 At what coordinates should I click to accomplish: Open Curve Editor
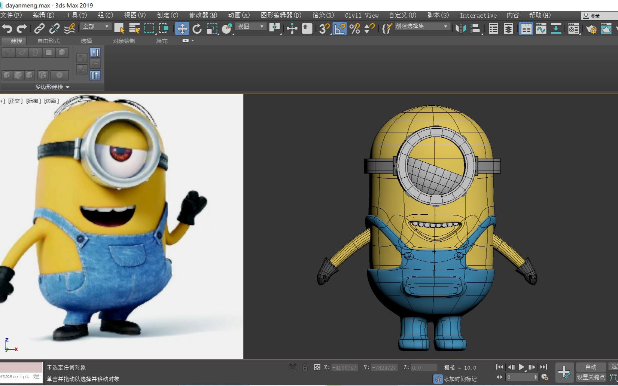point(541,28)
